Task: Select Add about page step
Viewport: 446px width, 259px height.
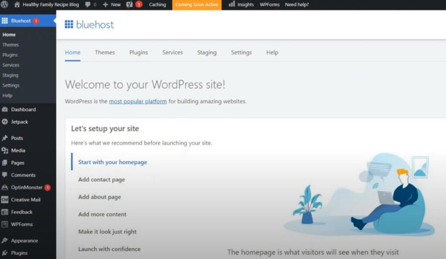Action: 100,197
